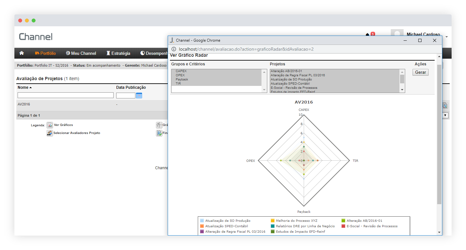Open the notifications bell icon
Image resolution: width=466 pixels, height=250 pixels.
(x=367, y=35)
